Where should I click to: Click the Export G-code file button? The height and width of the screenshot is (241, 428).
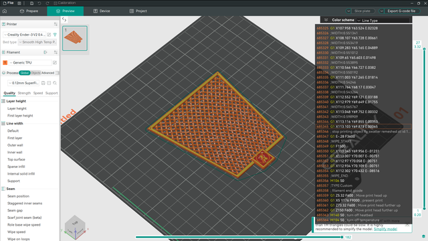(x=401, y=11)
